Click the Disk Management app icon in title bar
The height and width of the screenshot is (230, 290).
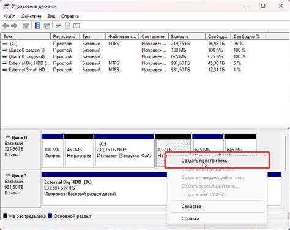[6, 6]
